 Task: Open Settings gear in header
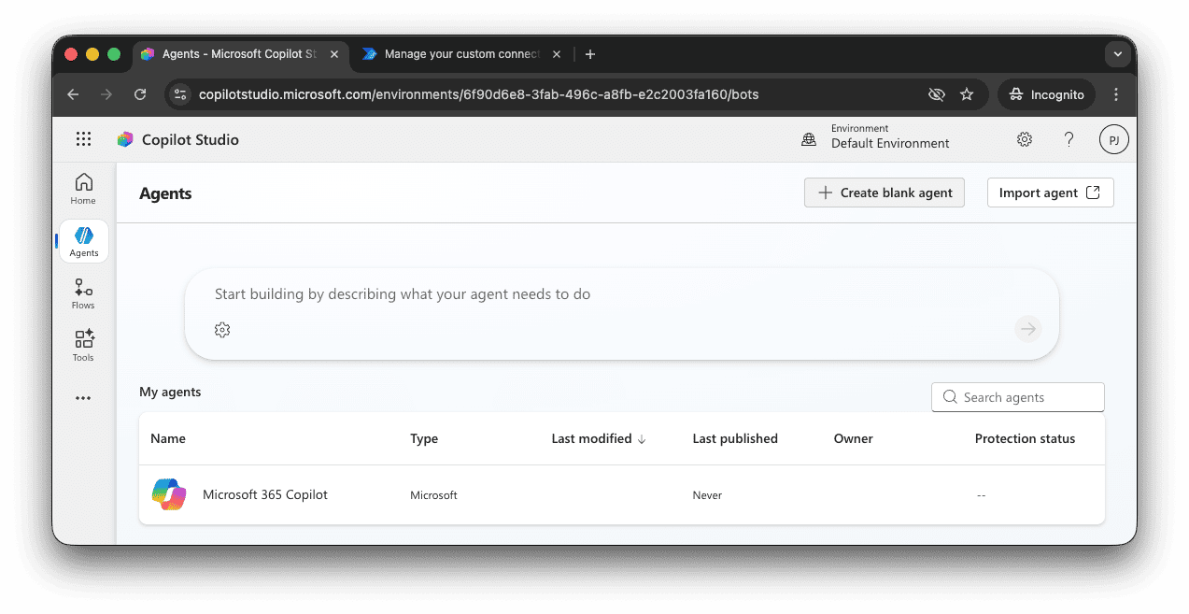pos(1025,139)
